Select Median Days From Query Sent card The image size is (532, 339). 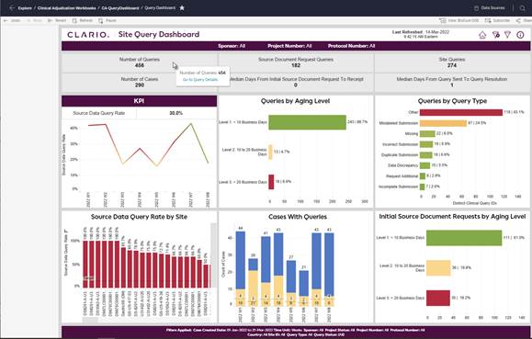(x=452, y=82)
